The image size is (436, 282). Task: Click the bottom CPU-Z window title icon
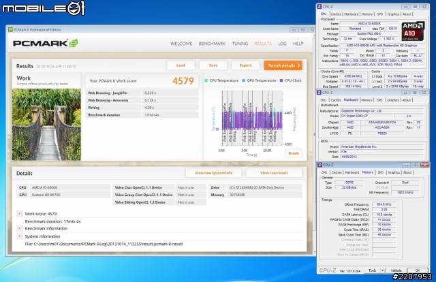(x=320, y=165)
